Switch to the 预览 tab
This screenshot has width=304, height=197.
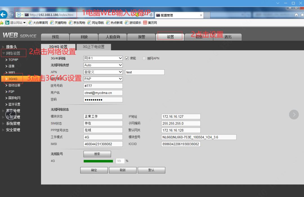point(55,37)
